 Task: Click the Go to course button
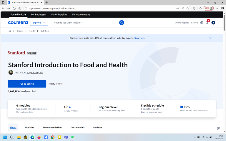27,84
